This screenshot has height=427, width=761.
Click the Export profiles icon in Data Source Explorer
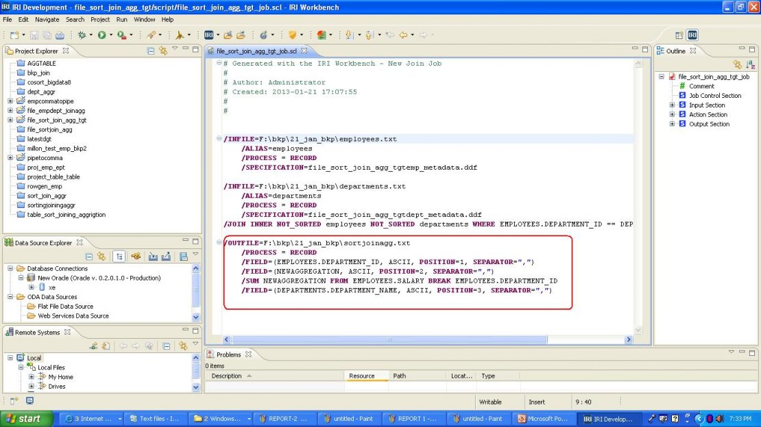(x=166, y=257)
